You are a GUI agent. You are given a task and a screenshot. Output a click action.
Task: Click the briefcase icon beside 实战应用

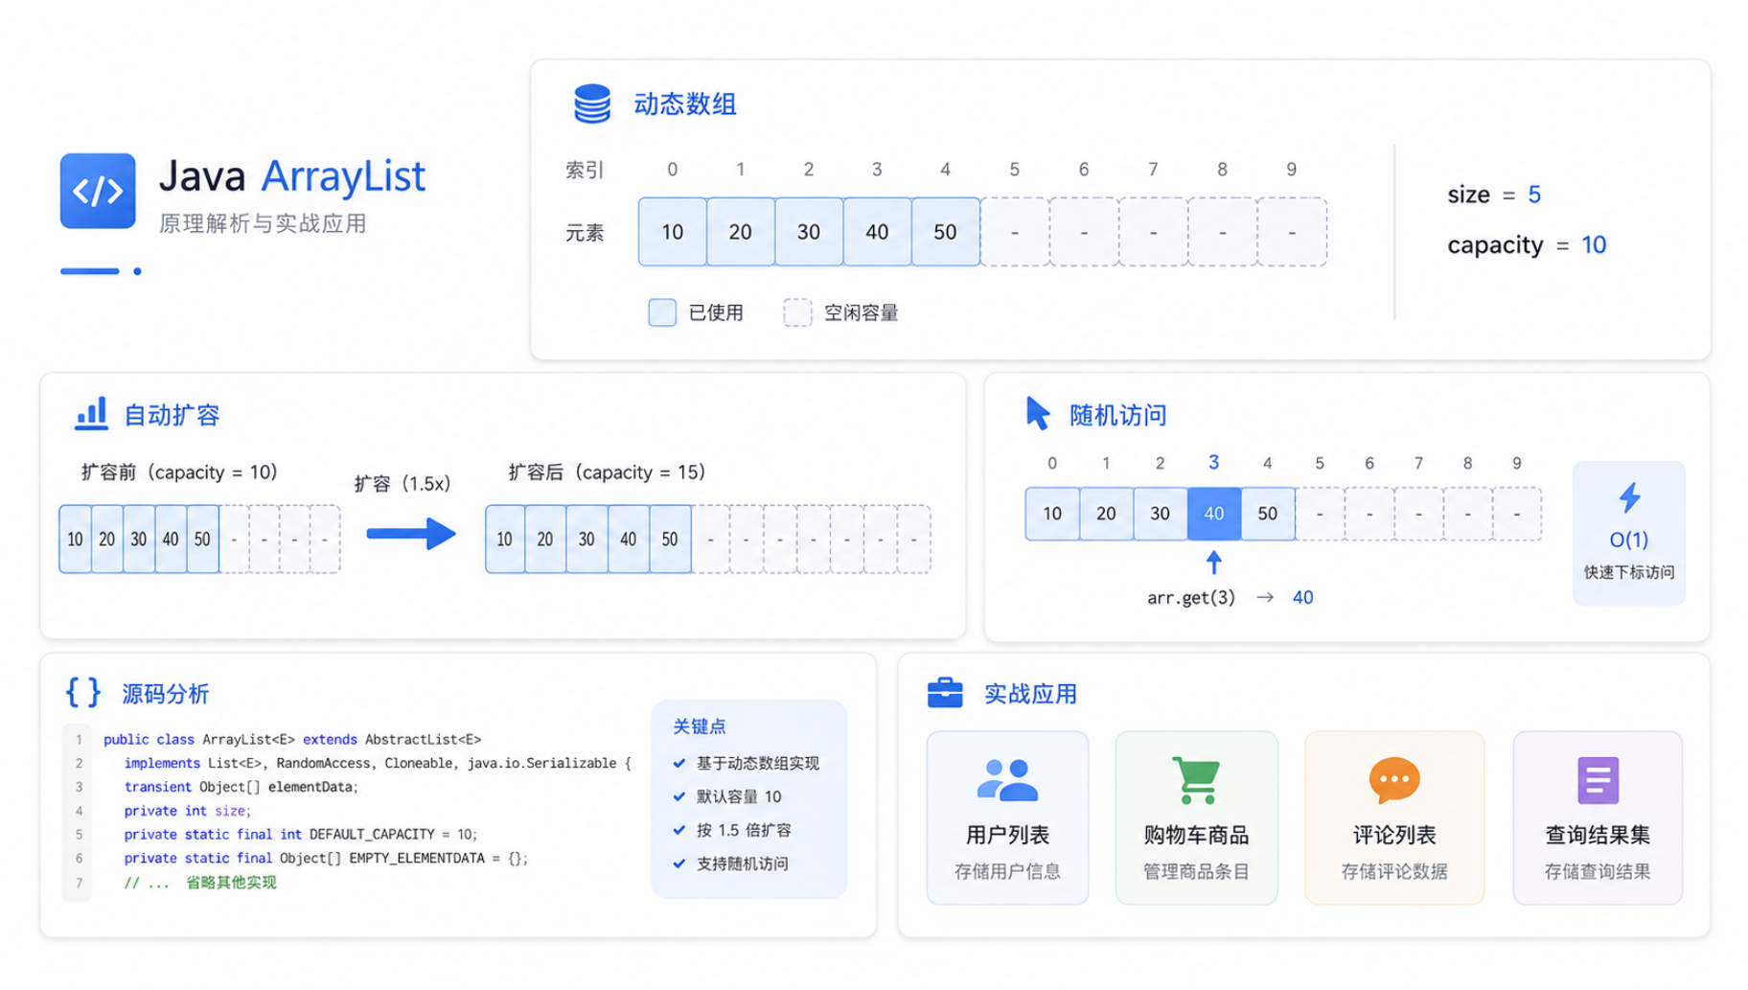click(945, 692)
